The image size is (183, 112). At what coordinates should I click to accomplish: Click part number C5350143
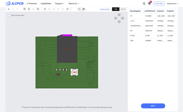pyautogui.click(x=149, y=31)
